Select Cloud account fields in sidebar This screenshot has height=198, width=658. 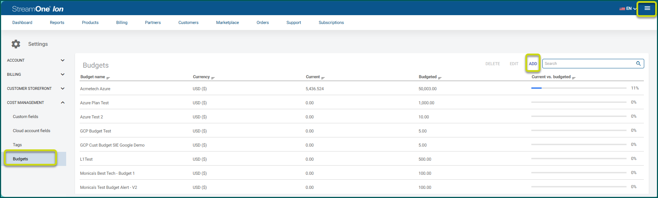[31, 131]
